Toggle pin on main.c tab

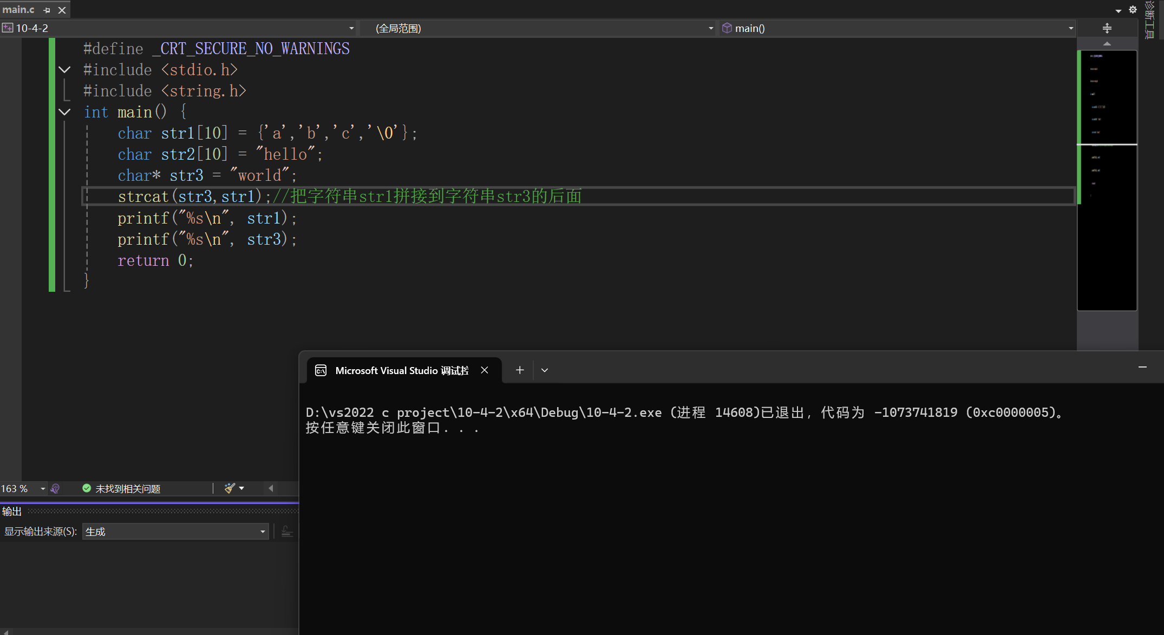(x=47, y=10)
